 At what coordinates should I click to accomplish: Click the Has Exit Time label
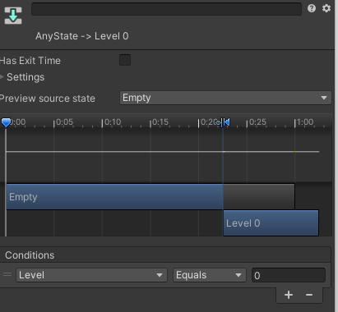point(30,61)
